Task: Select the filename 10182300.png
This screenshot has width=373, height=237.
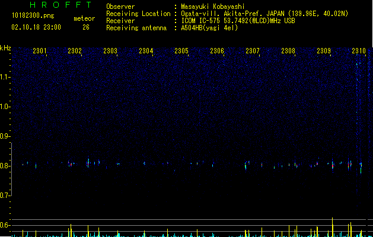Action: [x=33, y=16]
